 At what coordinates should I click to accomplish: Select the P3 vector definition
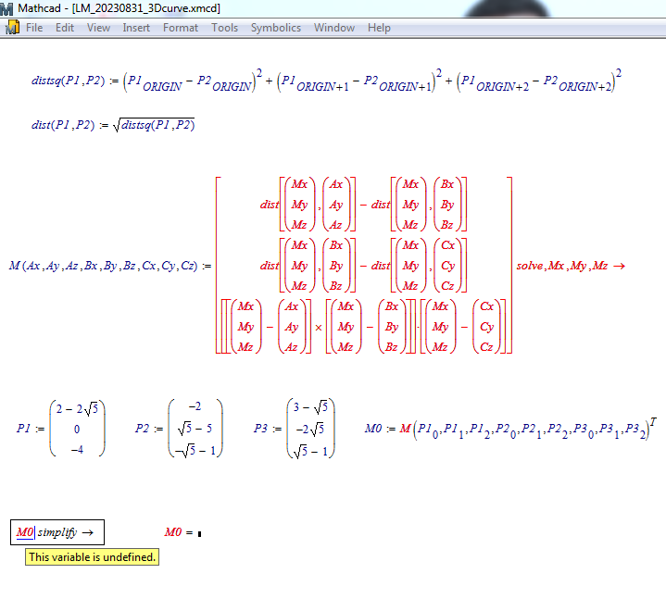click(295, 429)
